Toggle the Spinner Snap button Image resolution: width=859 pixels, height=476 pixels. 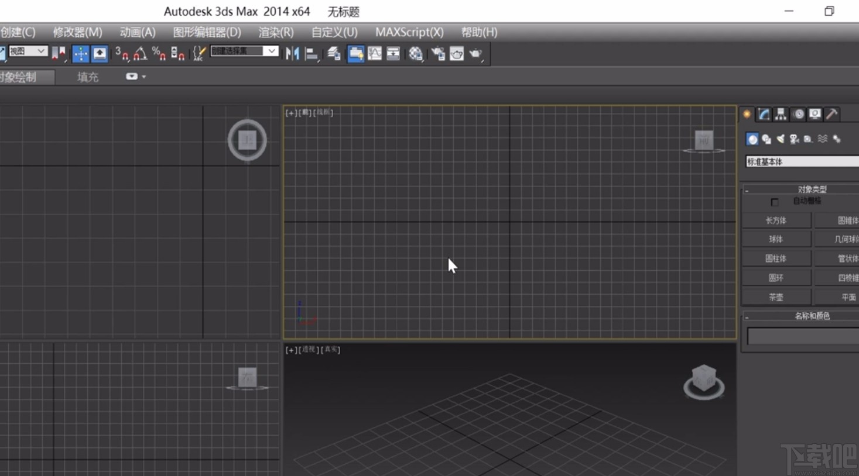click(178, 54)
